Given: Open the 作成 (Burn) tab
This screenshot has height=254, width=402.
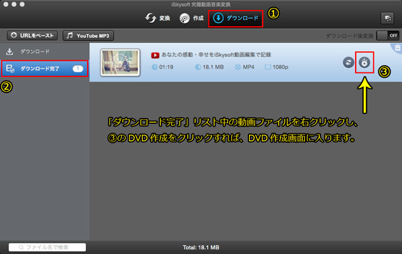Looking at the screenshot, I should click(x=192, y=18).
